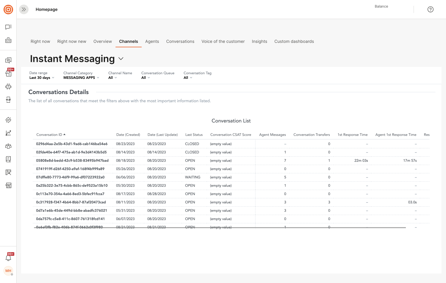Click the 22m 03s response time value
This screenshot has width=446, height=283.
pos(361,160)
